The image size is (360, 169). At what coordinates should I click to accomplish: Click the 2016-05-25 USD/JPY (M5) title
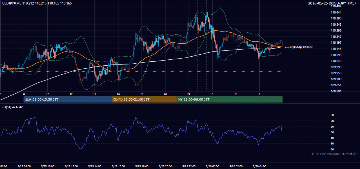pos(332,3)
